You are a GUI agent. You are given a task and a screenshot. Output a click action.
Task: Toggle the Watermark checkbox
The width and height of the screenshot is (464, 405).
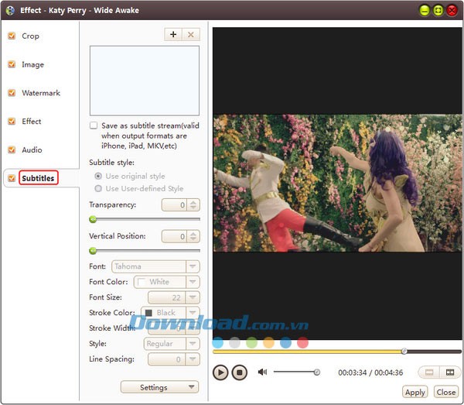coord(12,93)
